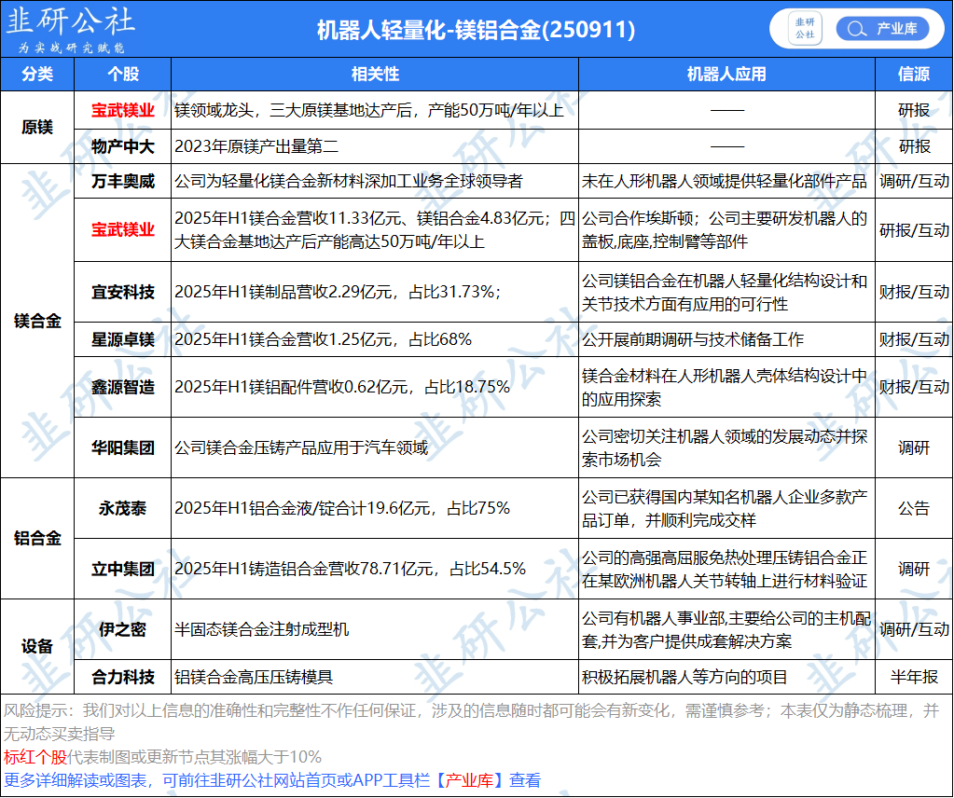Click the 韭研公社 logo at top left
Screen dimensions: 954x798
pyautogui.click(x=72, y=29)
